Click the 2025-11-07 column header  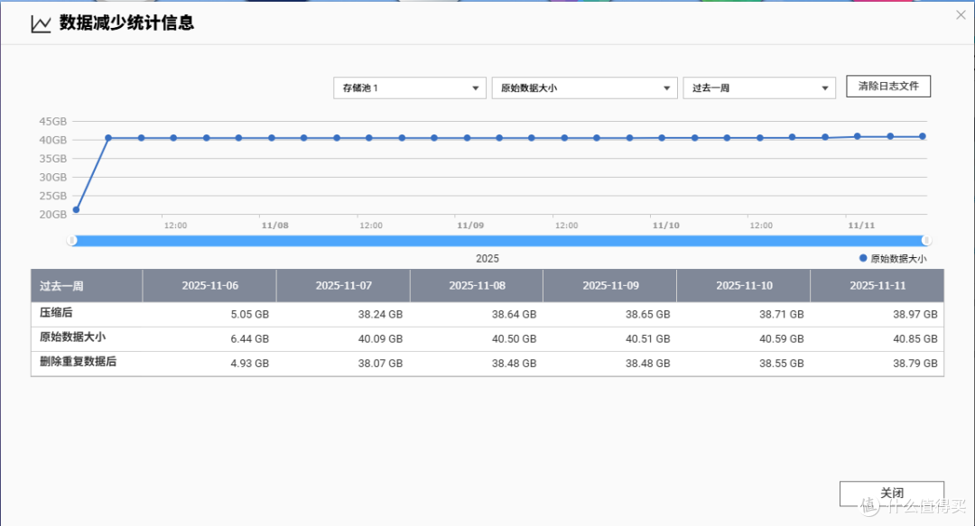click(343, 285)
